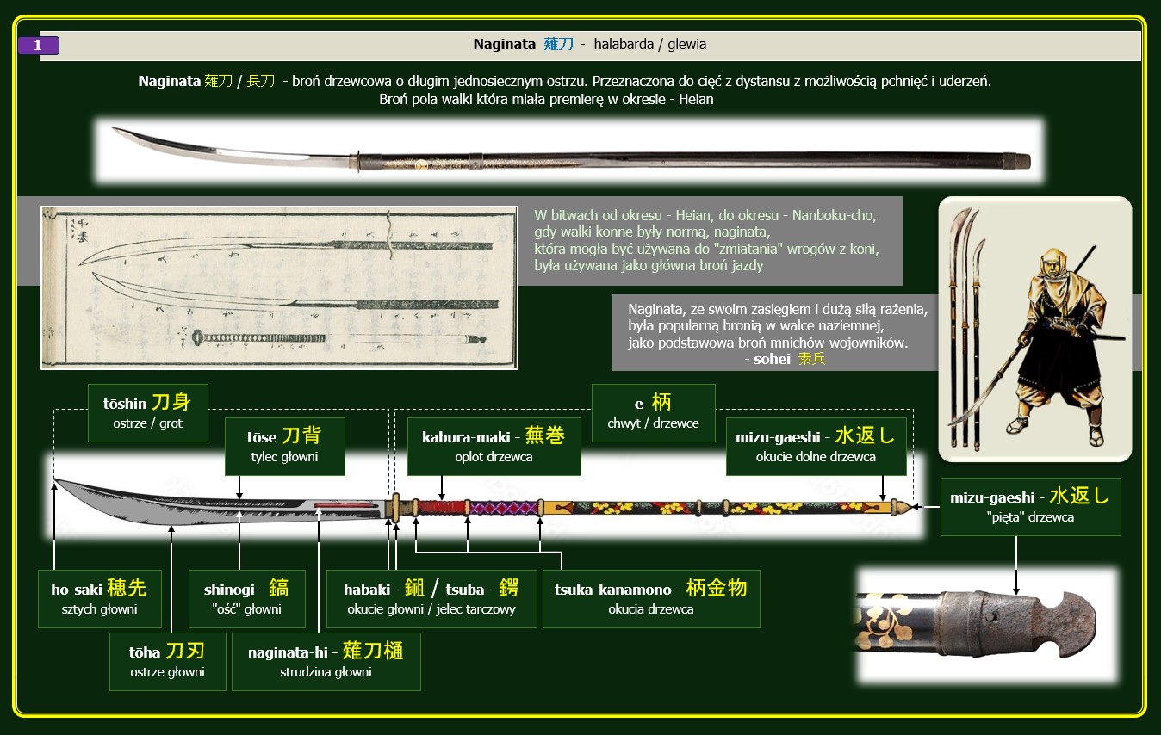This screenshot has width=1161, height=735.
Task: Click the purple number 1 badge
Action: click(38, 46)
